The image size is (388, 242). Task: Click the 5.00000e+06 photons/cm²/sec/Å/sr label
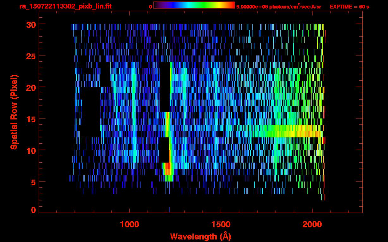(279, 6)
